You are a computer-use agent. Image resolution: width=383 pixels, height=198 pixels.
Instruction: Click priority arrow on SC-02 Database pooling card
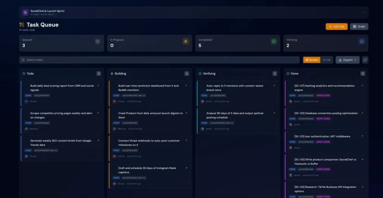[362, 113]
